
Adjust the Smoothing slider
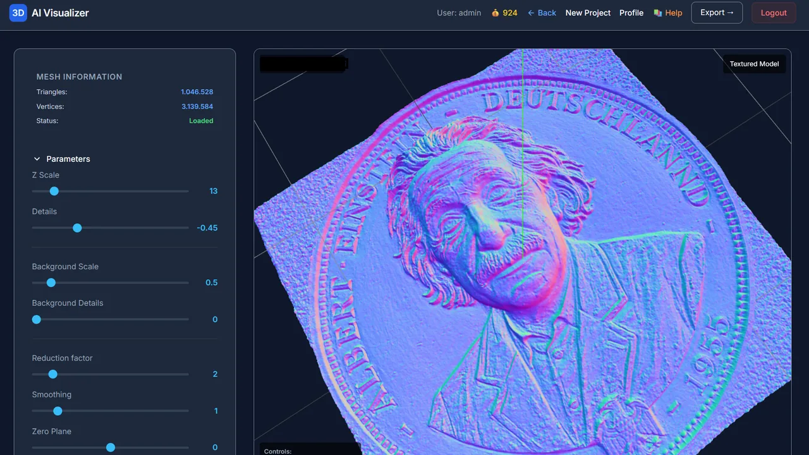110,411
